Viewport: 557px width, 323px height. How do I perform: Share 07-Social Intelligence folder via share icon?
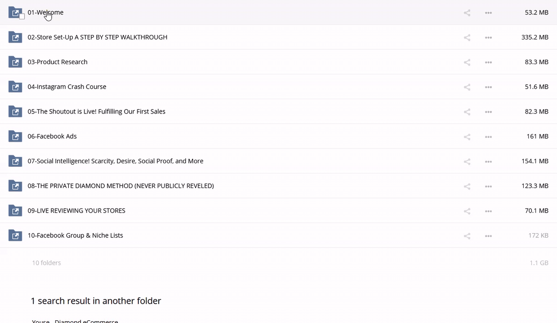coord(467,161)
